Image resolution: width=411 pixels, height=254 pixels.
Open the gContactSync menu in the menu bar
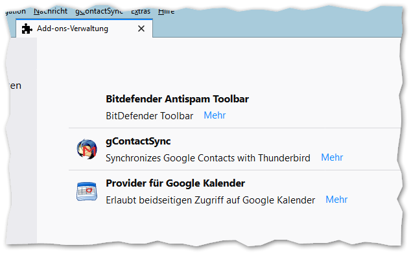(99, 11)
